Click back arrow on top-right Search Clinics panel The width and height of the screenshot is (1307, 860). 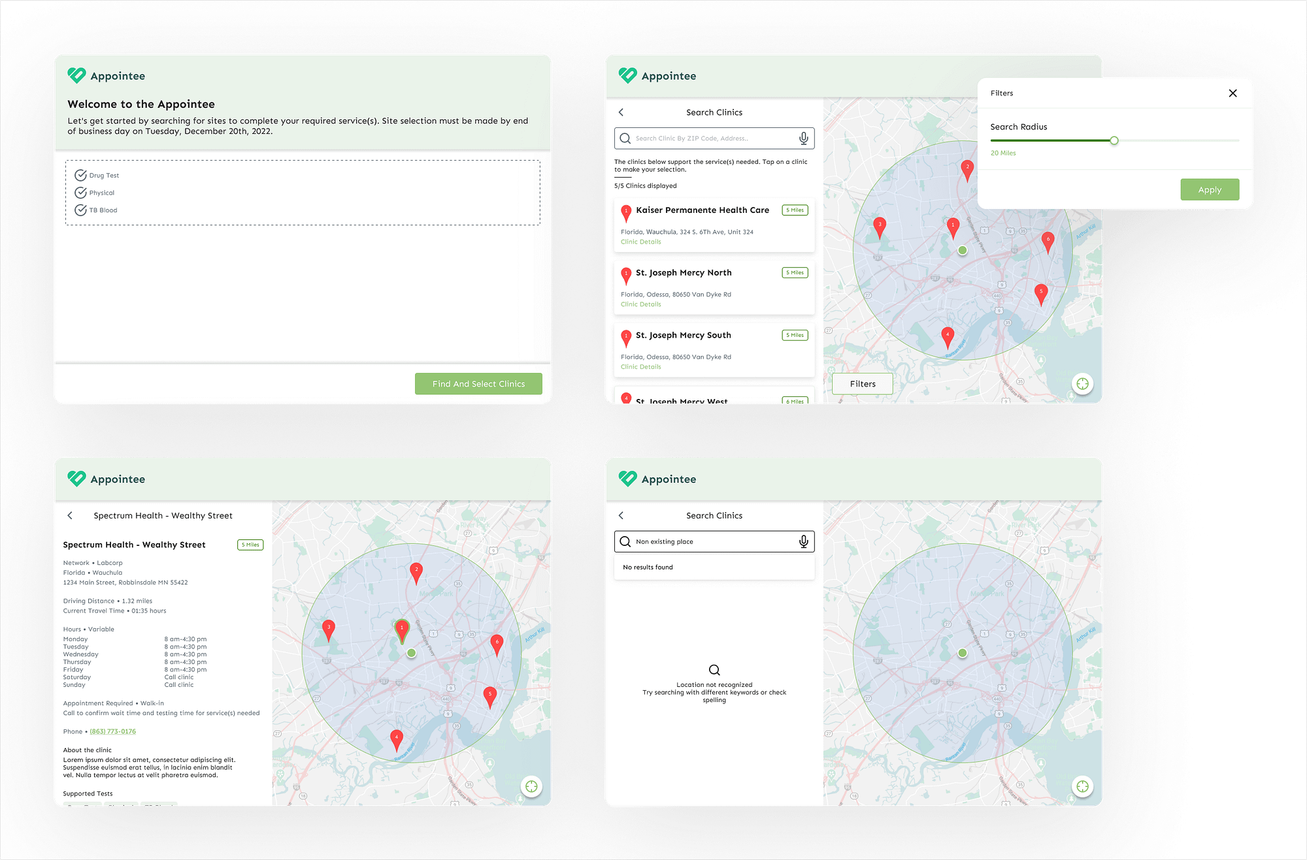click(x=621, y=112)
